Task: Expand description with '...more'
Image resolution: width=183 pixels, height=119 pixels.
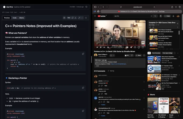Action: (97, 66)
